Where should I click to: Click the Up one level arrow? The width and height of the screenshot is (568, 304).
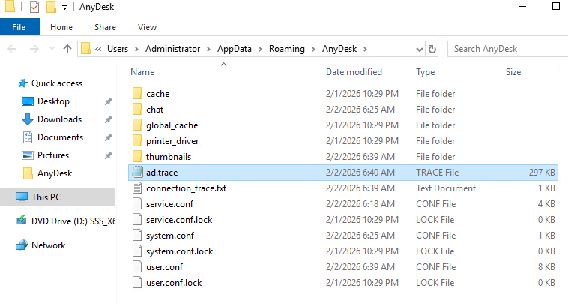[x=67, y=49]
